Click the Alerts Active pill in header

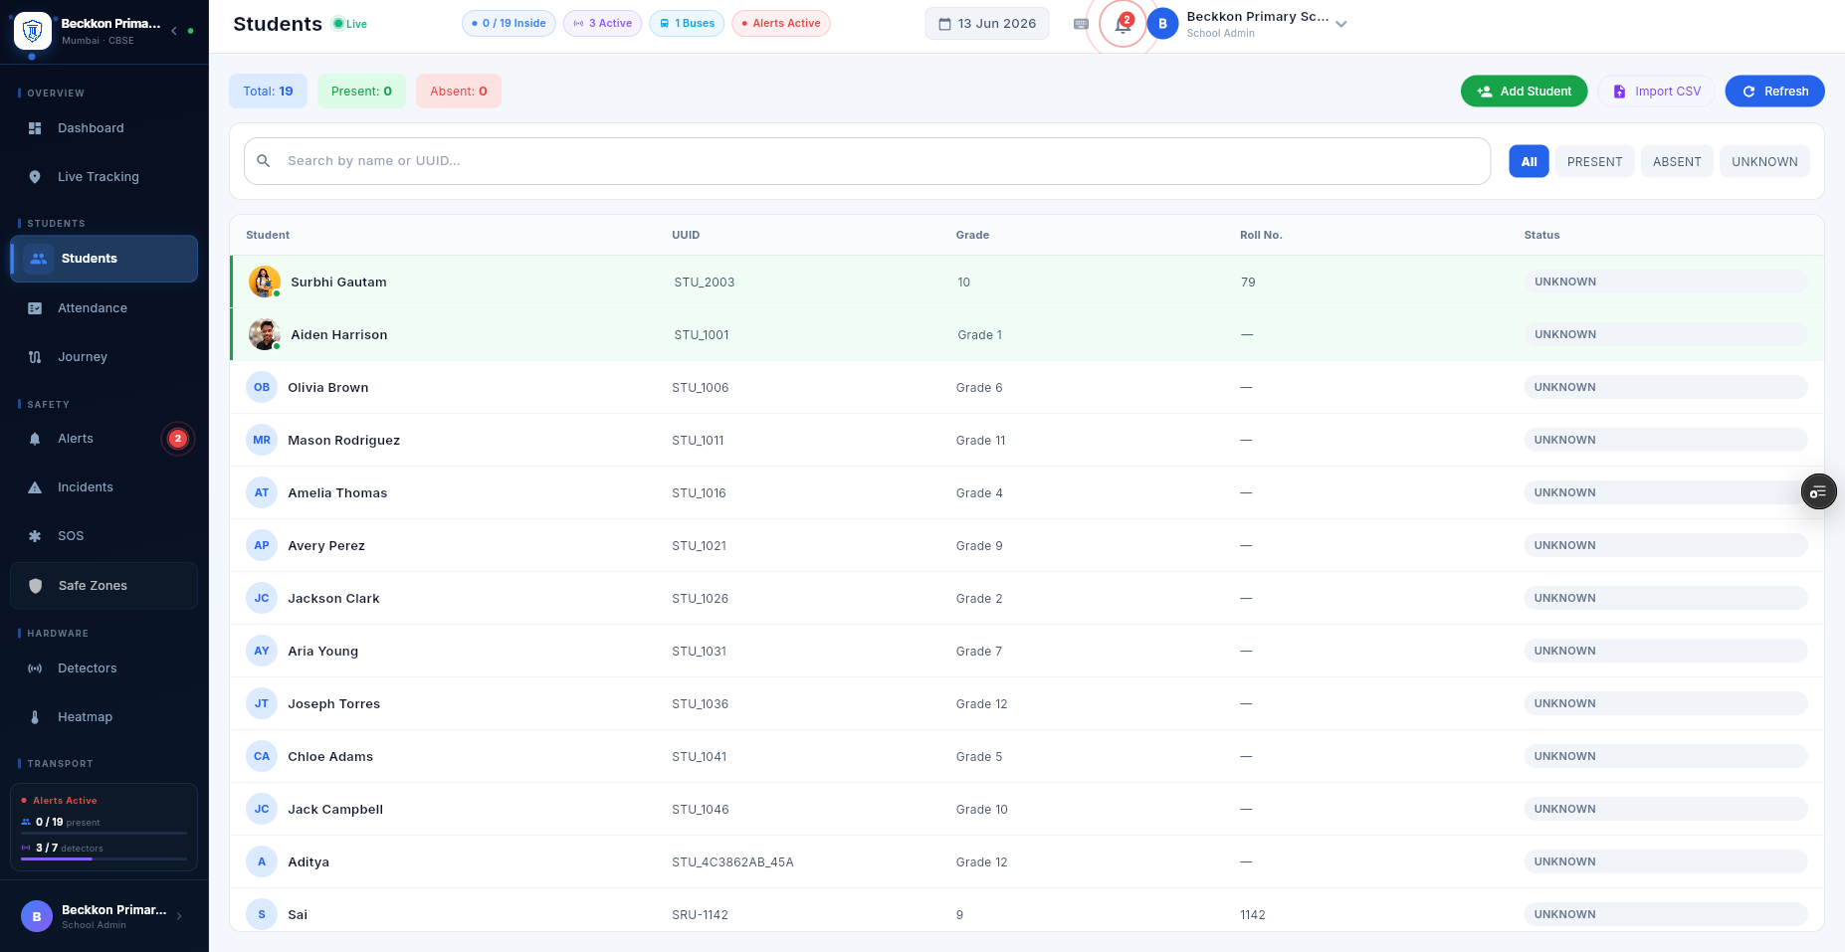click(x=781, y=24)
